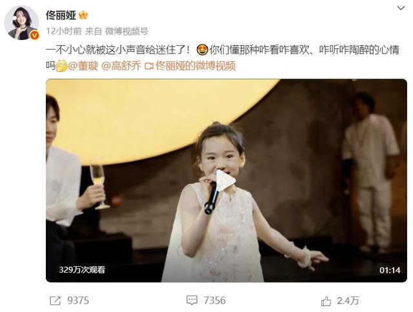Screen dimensions: 413x312
Task: Play the video with center play button
Action: (225, 180)
